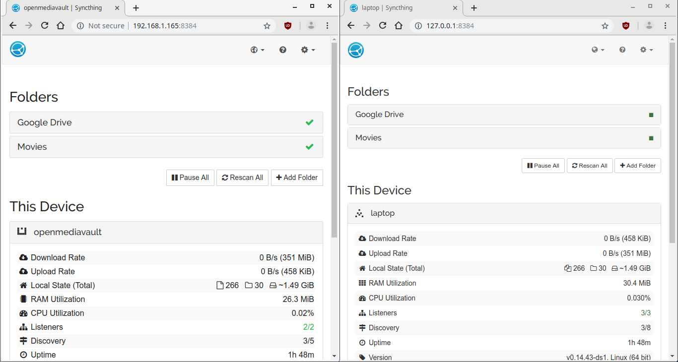Viewport: 678px width, 362px height.
Task: Click Pause All in openmediavault window
Action: pos(190,178)
